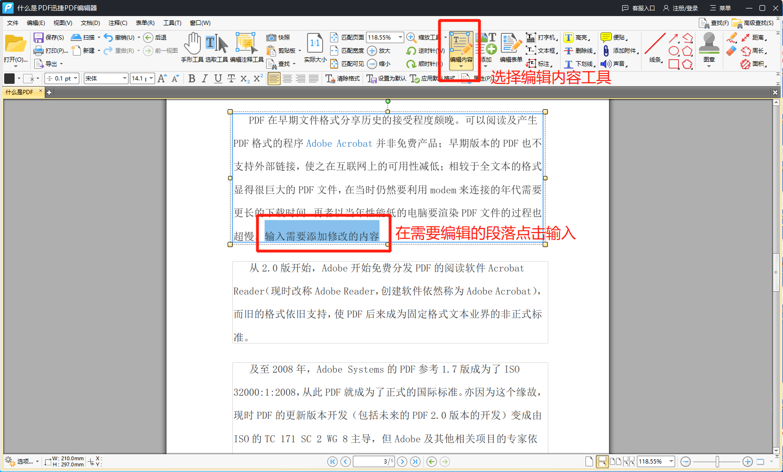Select the 手形工具 (hand tool)
The width and height of the screenshot is (783, 472).
(193, 45)
